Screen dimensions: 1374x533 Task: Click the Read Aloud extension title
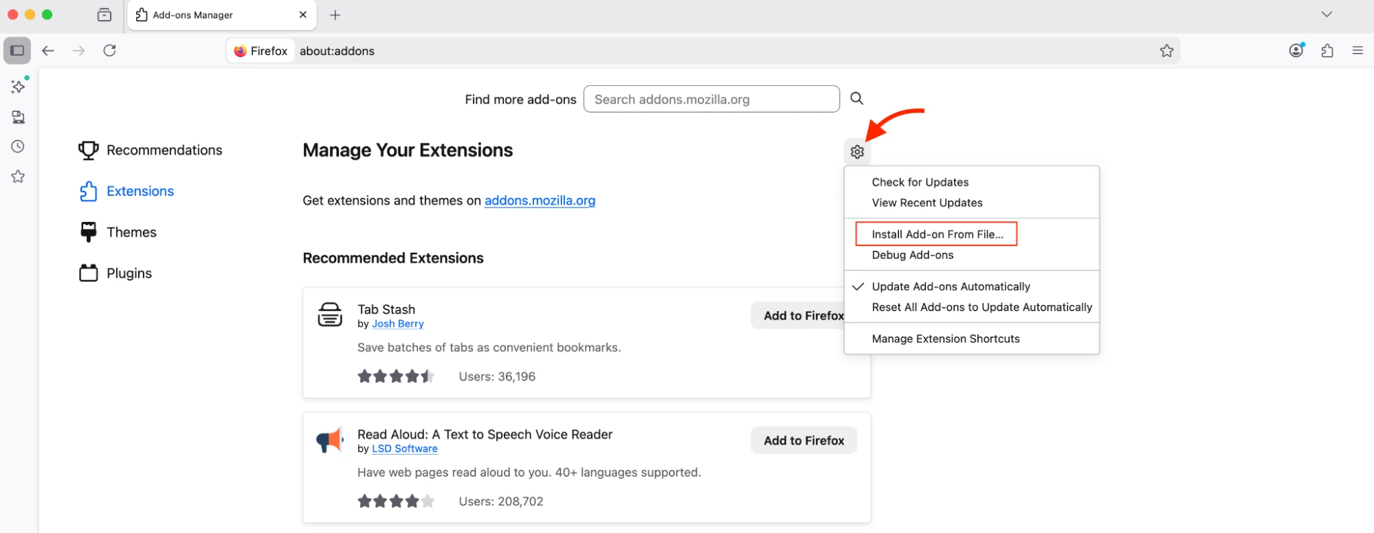pyautogui.click(x=485, y=434)
